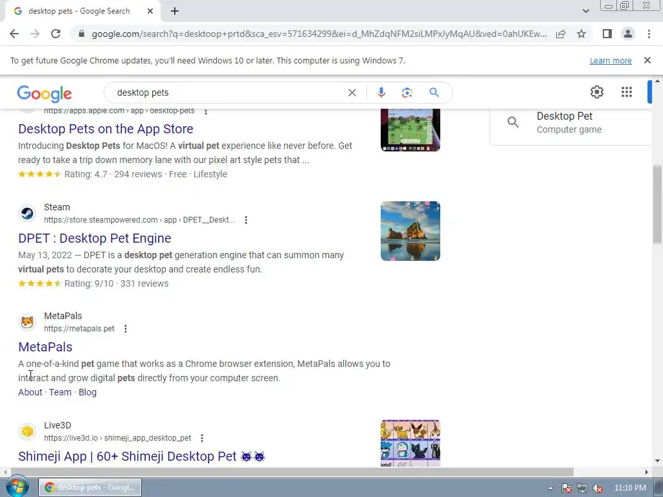Click the vertical page scrollbar thumb
Image resolution: width=663 pixels, height=497 pixels.
pos(657,204)
